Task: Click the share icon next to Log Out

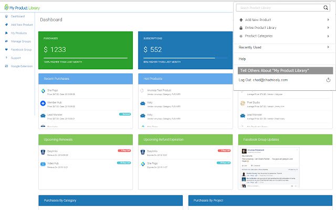Action: tap(328, 80)
